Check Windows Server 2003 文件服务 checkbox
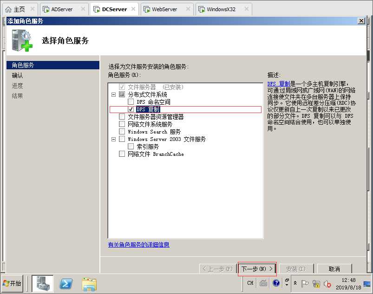 122,139
